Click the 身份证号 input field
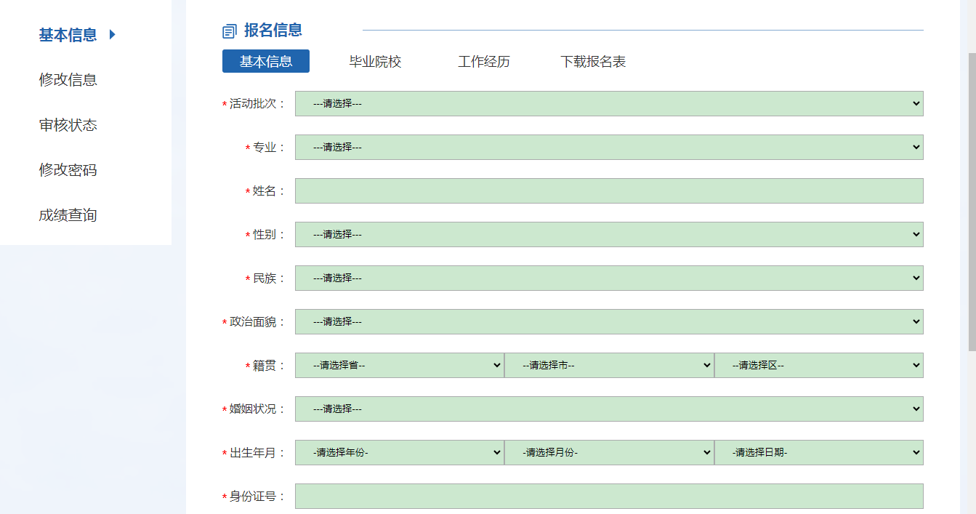The width and height of the screenshot is (976, 514). coord(609,496)
